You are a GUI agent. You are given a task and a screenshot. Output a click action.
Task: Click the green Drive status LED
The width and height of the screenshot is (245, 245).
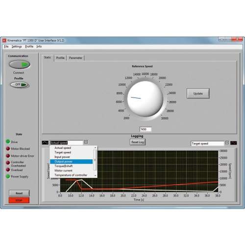click(x=8, y=142)
